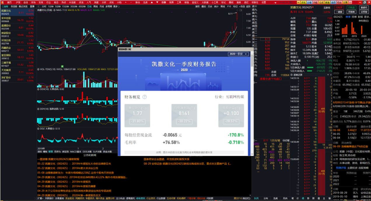Select 环球印务 002799 in the stock list
Viewport: 371px width, 201px height.
pyautogui.click(x=18, y=42)
